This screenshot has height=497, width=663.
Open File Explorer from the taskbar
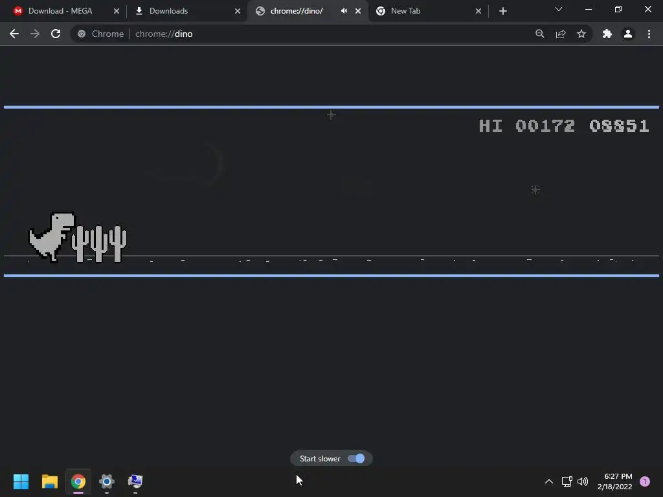coord(49,481)
